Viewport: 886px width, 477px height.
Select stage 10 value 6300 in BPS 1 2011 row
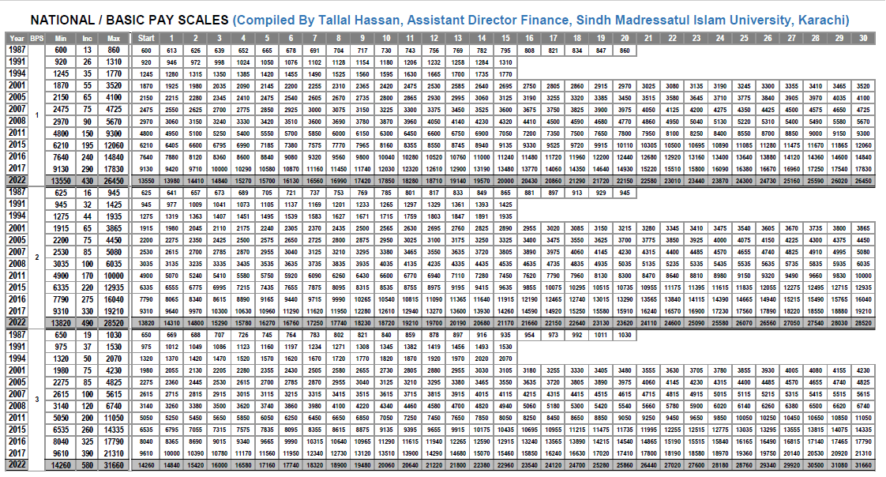(386, 133)
